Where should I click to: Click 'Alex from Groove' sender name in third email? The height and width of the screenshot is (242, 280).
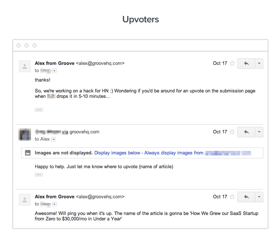[54, 197]
